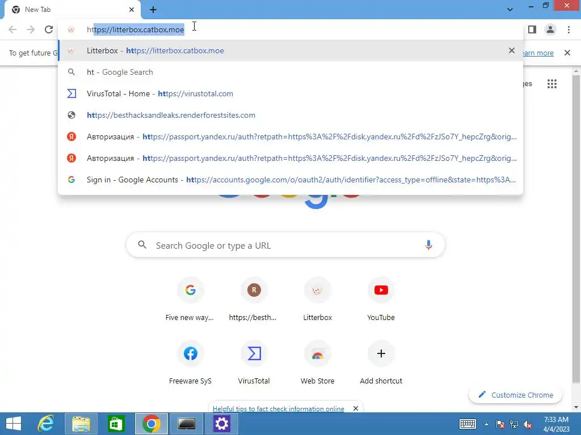
Task: Choose the 'ht - Google Search' suggestion
Action: [x=290, y=72]
